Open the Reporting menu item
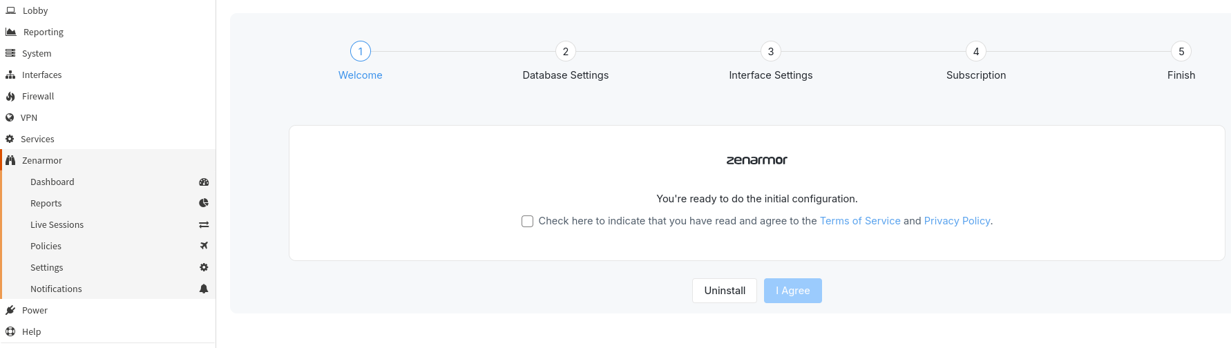Image resolution: width=1231 pixels, height=348 pixels. pyautogui.click(x=43, y=32)
